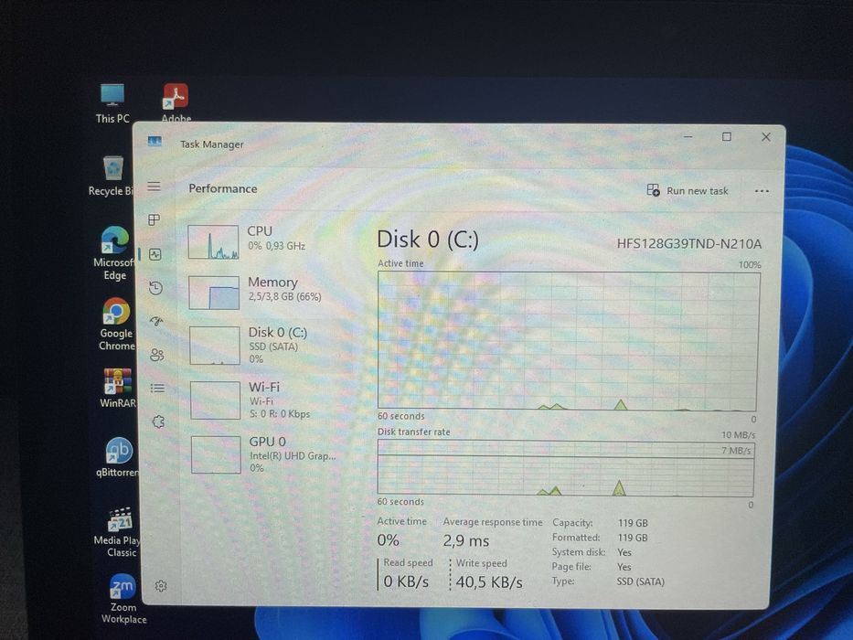Click the Disk transfer rate graph
The image size is (853, 640).
pyautogui.click(x=566, y=468)
